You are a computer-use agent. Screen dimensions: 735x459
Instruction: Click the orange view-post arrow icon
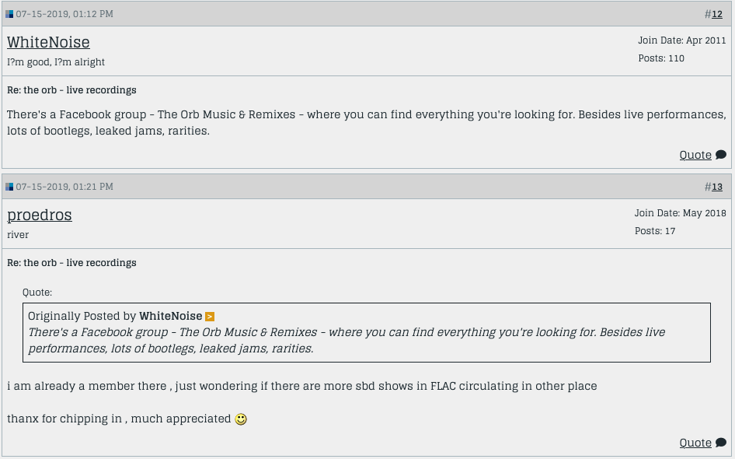pyautogui.click(x=210, y=317)
